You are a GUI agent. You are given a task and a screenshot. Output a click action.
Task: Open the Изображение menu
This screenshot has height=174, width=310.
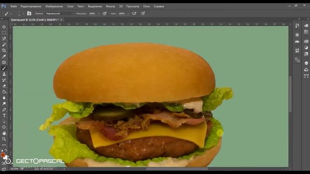pos(54,6)
